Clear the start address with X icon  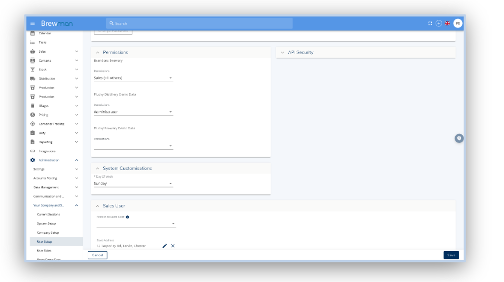[173, 246]
